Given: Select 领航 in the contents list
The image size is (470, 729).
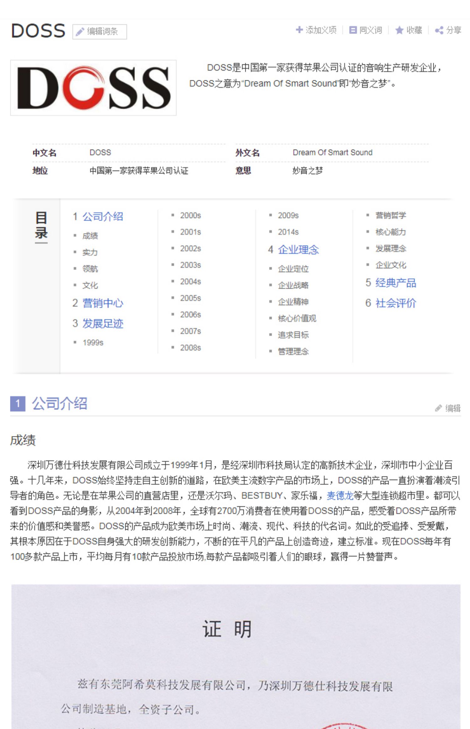Looking at the screenshot, I should point(90,269).
